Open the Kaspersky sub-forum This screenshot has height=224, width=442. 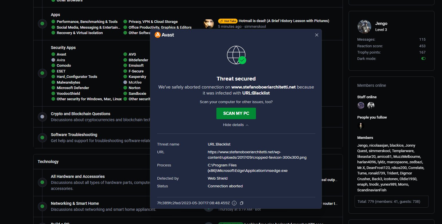(137, 77)
